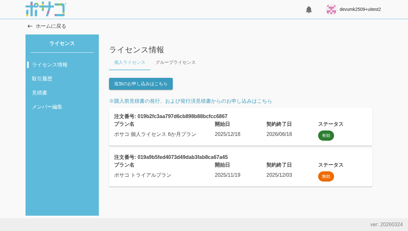Open the notifications bell

pyautogui.click(x=309, y=10)
